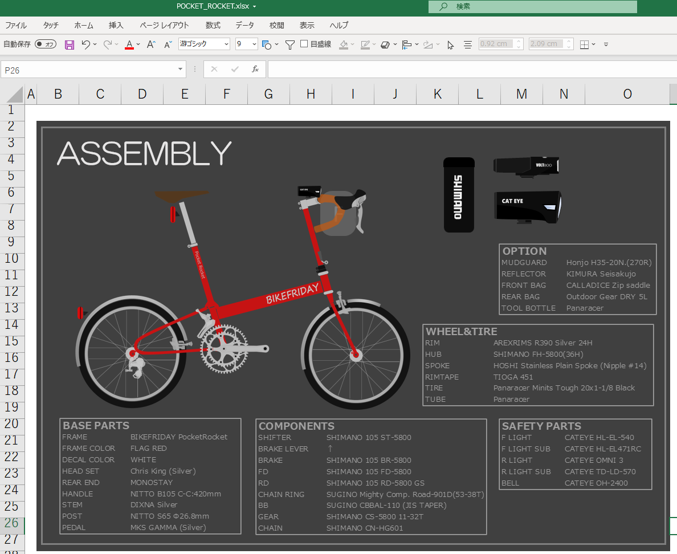
Task: Click the formula bar input area
Action: [x=472, y=69]
